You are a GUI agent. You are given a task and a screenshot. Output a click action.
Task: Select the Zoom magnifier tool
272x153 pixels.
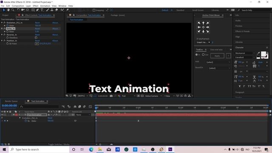[x=13, y=10]
